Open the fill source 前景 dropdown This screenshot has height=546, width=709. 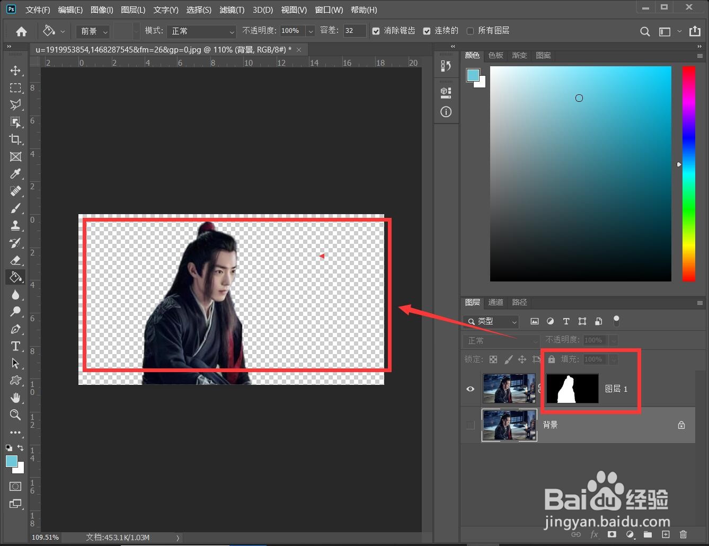tap(93, 31)
